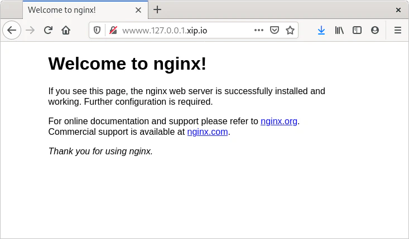Image resolution: width=409 pixels, height=239 pixels.
Task: Open the Firefox home page
Action: [66, 31]
